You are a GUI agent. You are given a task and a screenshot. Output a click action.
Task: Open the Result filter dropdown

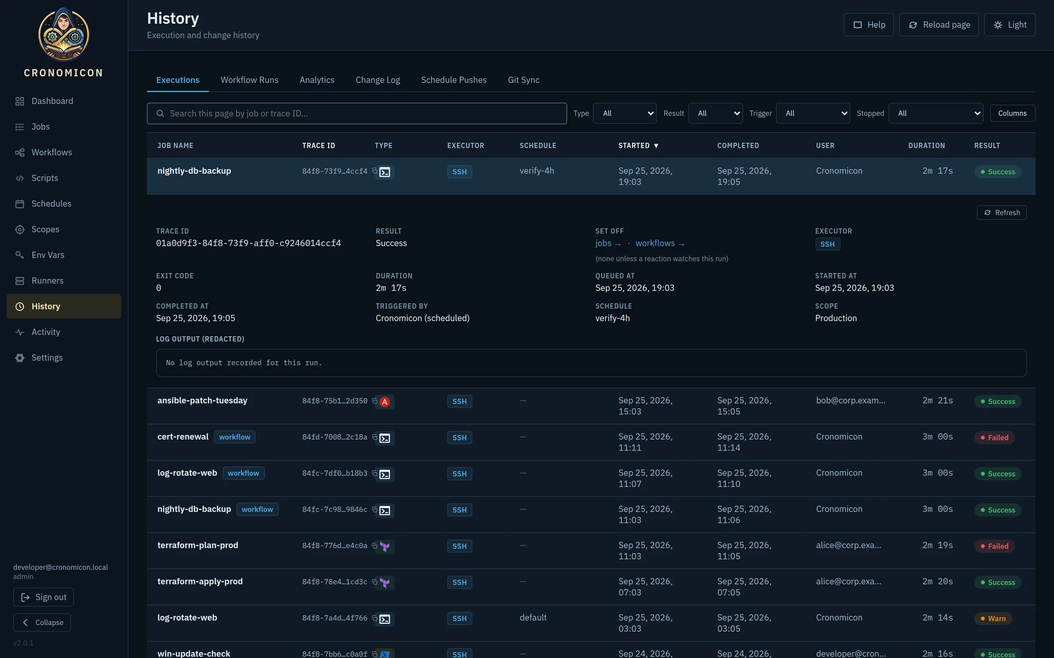click(x=715, y=113)
